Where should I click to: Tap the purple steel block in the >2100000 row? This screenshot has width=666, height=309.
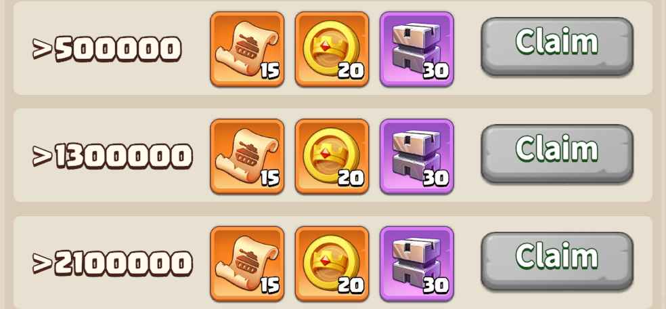pyautogui.click(x=417, y=264)
